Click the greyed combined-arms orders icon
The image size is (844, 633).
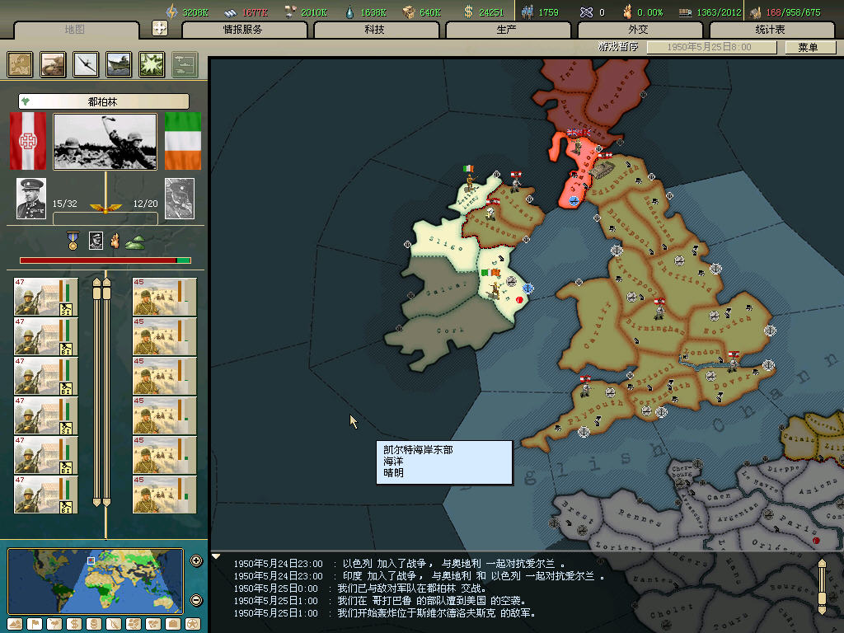click(x=185, y=64)
